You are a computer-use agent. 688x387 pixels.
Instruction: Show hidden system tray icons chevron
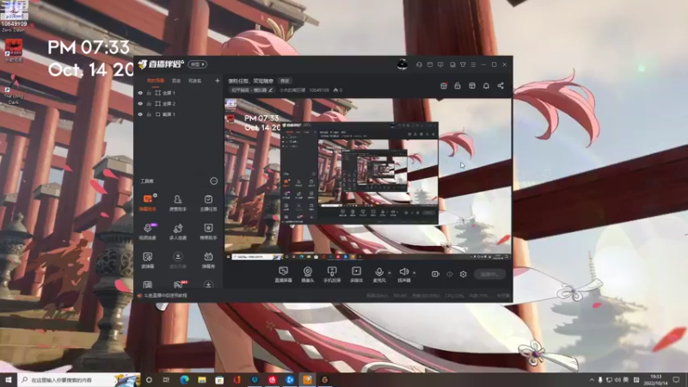coord(592,380)
